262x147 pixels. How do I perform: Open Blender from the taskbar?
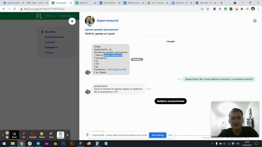tap(55, 143)
